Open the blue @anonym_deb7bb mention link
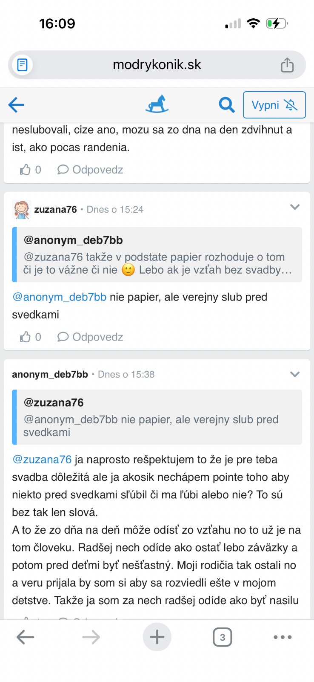The height and width of the screenshot is (682, 314). coord(59,297)
